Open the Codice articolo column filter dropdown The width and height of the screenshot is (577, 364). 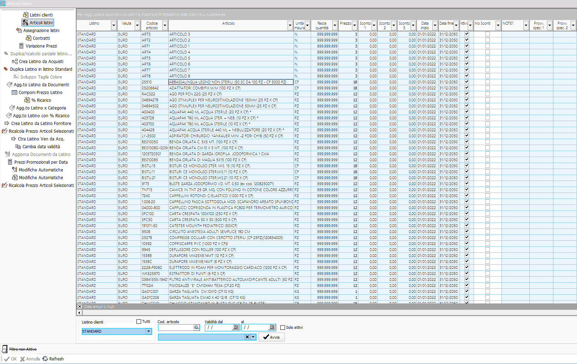[x=165, y=25]
